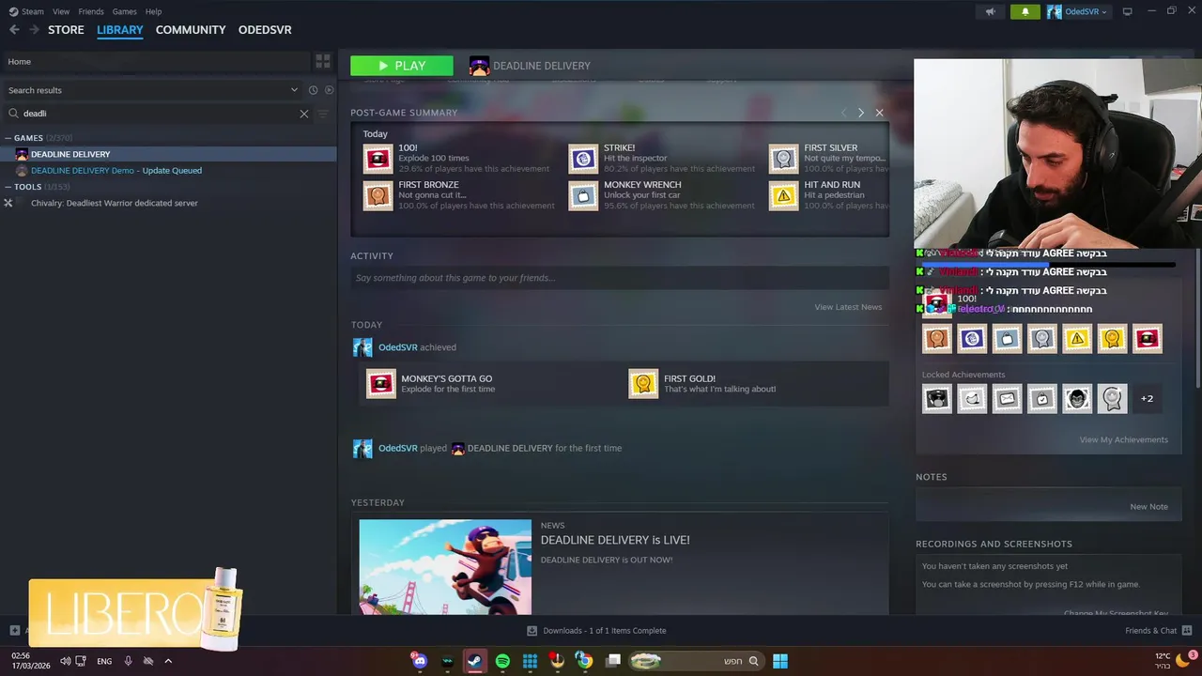Screen dimensions: 1202x676
Task: Open the MONKEY WRENCH achievement stamp icon
Action: click(583, 195)
